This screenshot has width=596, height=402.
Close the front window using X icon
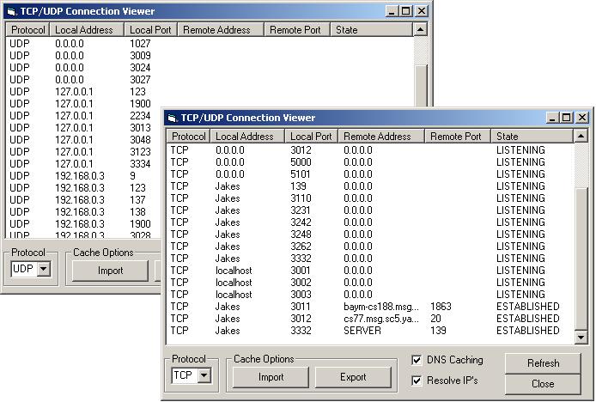[581, 118]
